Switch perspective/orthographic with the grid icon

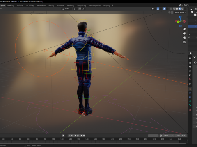[184, 42]
